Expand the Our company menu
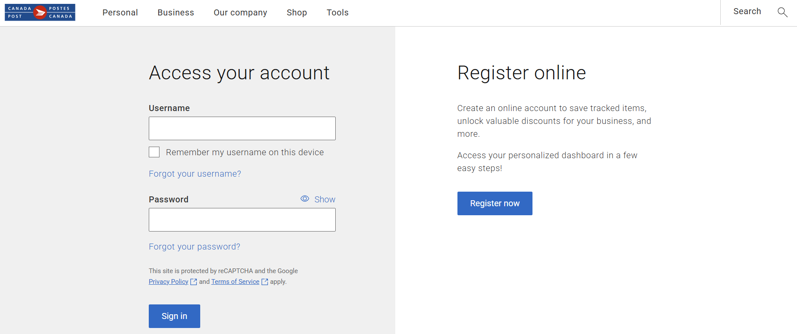 (x=240, y=13)
